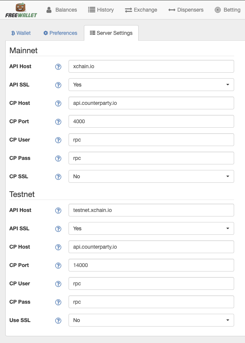This screenshot has width=245, height=343.
Task: Click the FreeWallet logo
Action: coord(21,10)
